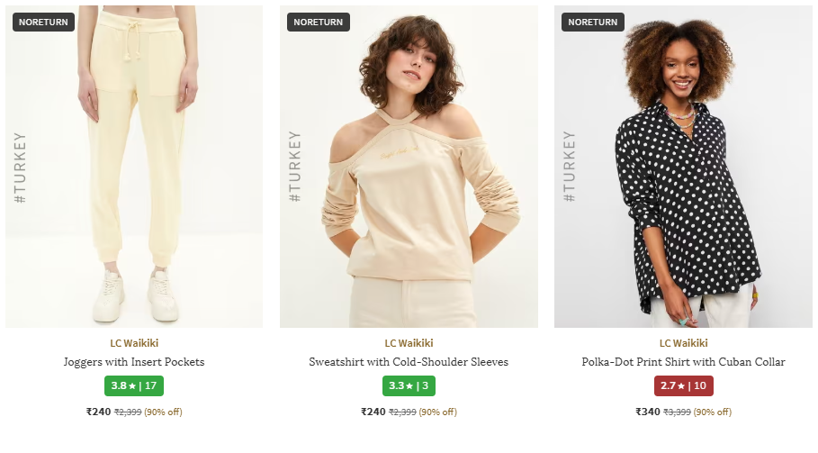Click the 3.8 star rating badge
Image resolution: width=818 pixels, height=453 pixels.
click(134, 386)
